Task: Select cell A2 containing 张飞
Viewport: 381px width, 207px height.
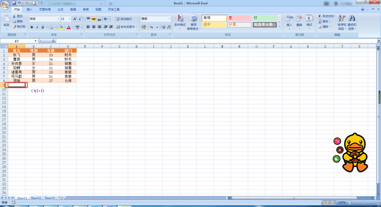Action: (x=17, y=55)
